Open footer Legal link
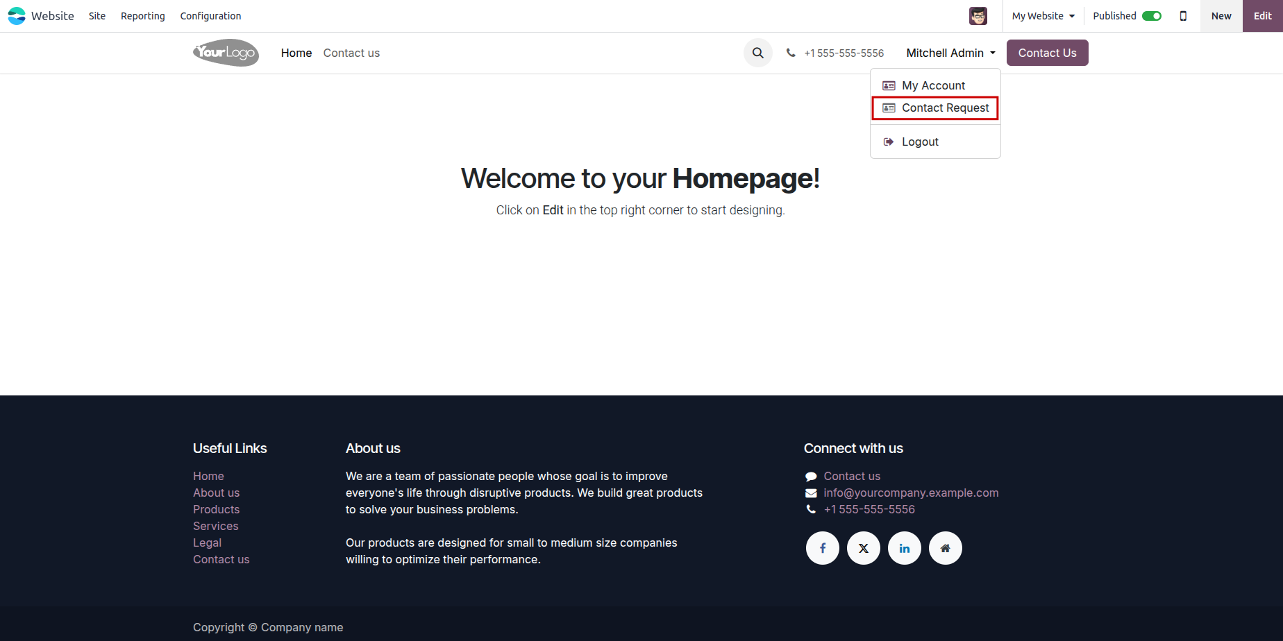1283x641 pixels. click(x=207, y=542)
